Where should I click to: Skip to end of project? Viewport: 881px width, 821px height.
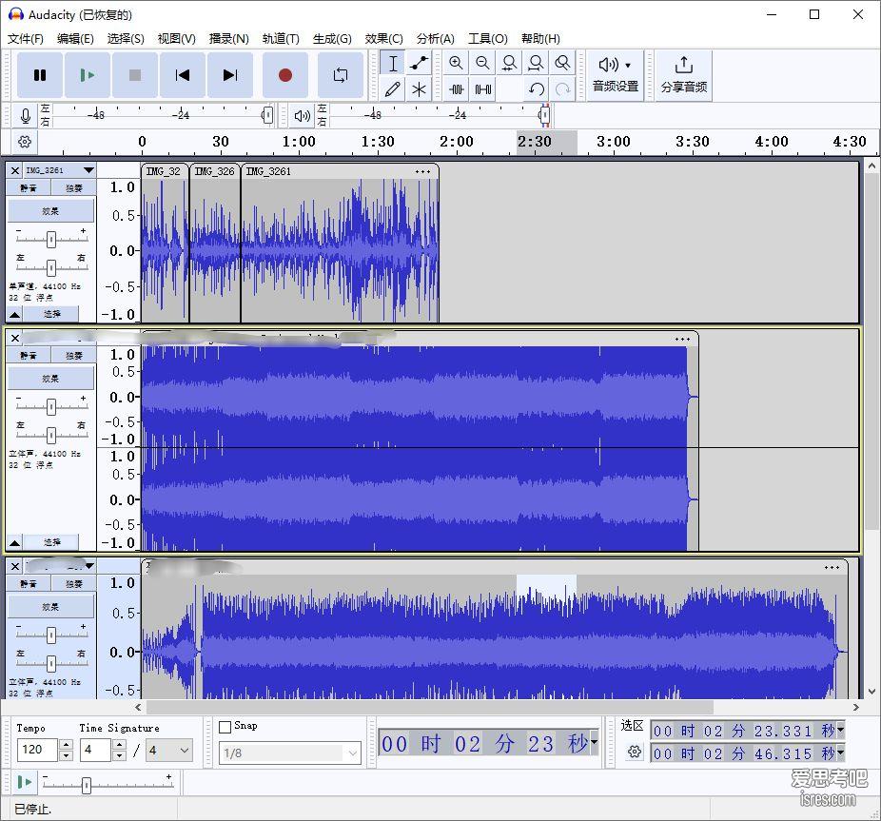[x=230, y=75]
